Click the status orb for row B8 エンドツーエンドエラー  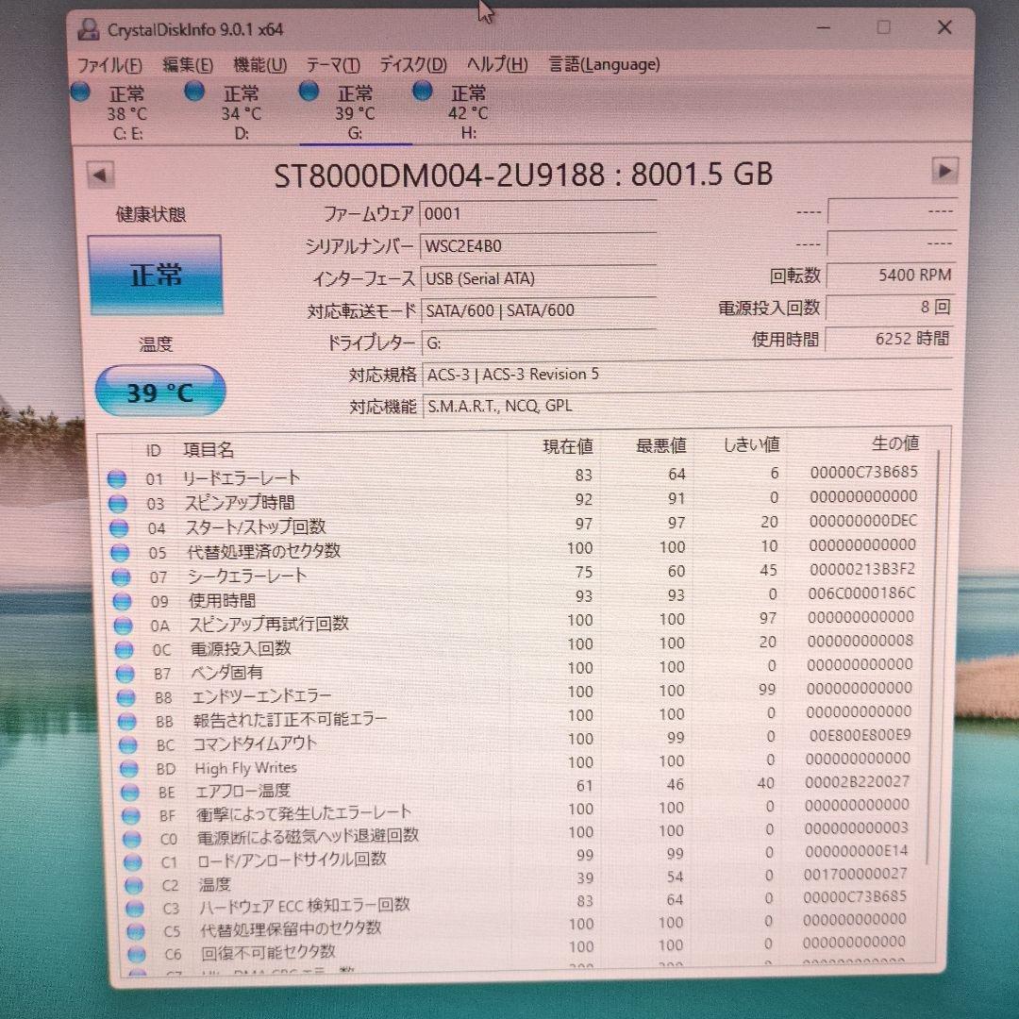point(126,698)
